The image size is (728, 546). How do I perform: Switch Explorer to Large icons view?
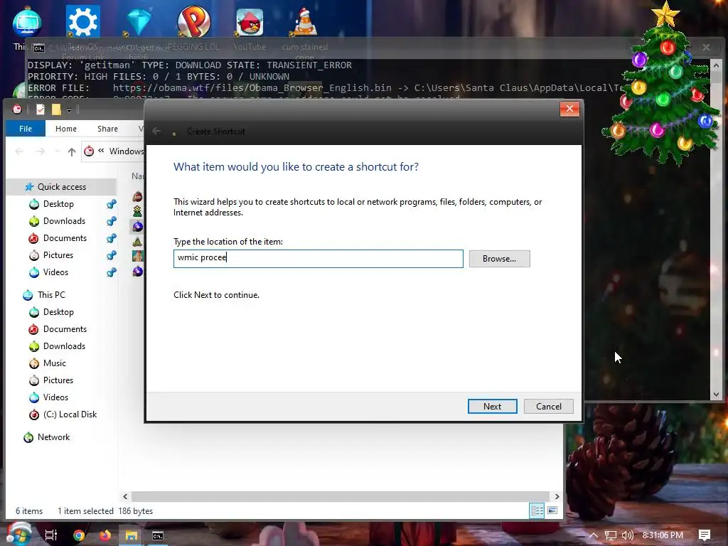(552, 510)
